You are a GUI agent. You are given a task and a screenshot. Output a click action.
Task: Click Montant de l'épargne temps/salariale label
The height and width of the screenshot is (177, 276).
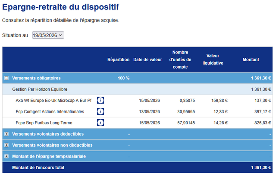pyautogui.click(x=49, y=156)
